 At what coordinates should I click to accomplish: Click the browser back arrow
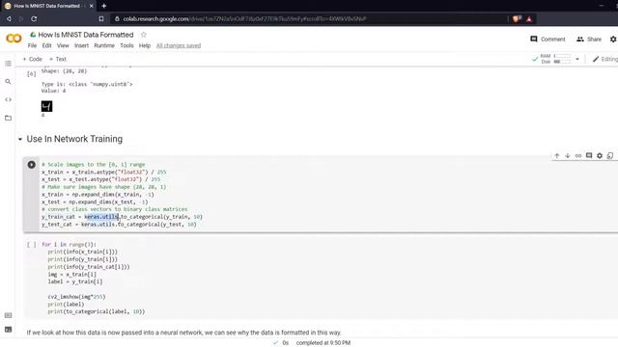tap(9, 18)
